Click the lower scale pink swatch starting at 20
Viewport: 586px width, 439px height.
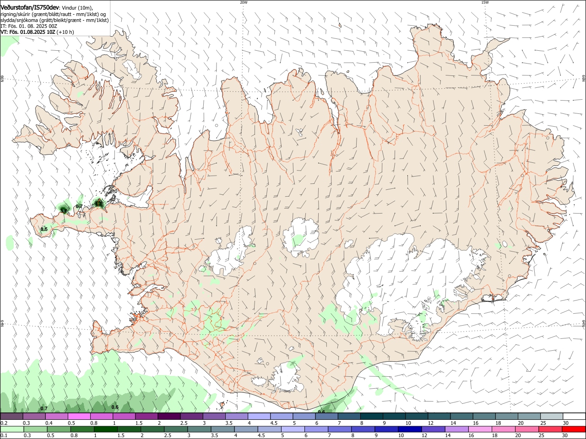(x=527, y=429)
